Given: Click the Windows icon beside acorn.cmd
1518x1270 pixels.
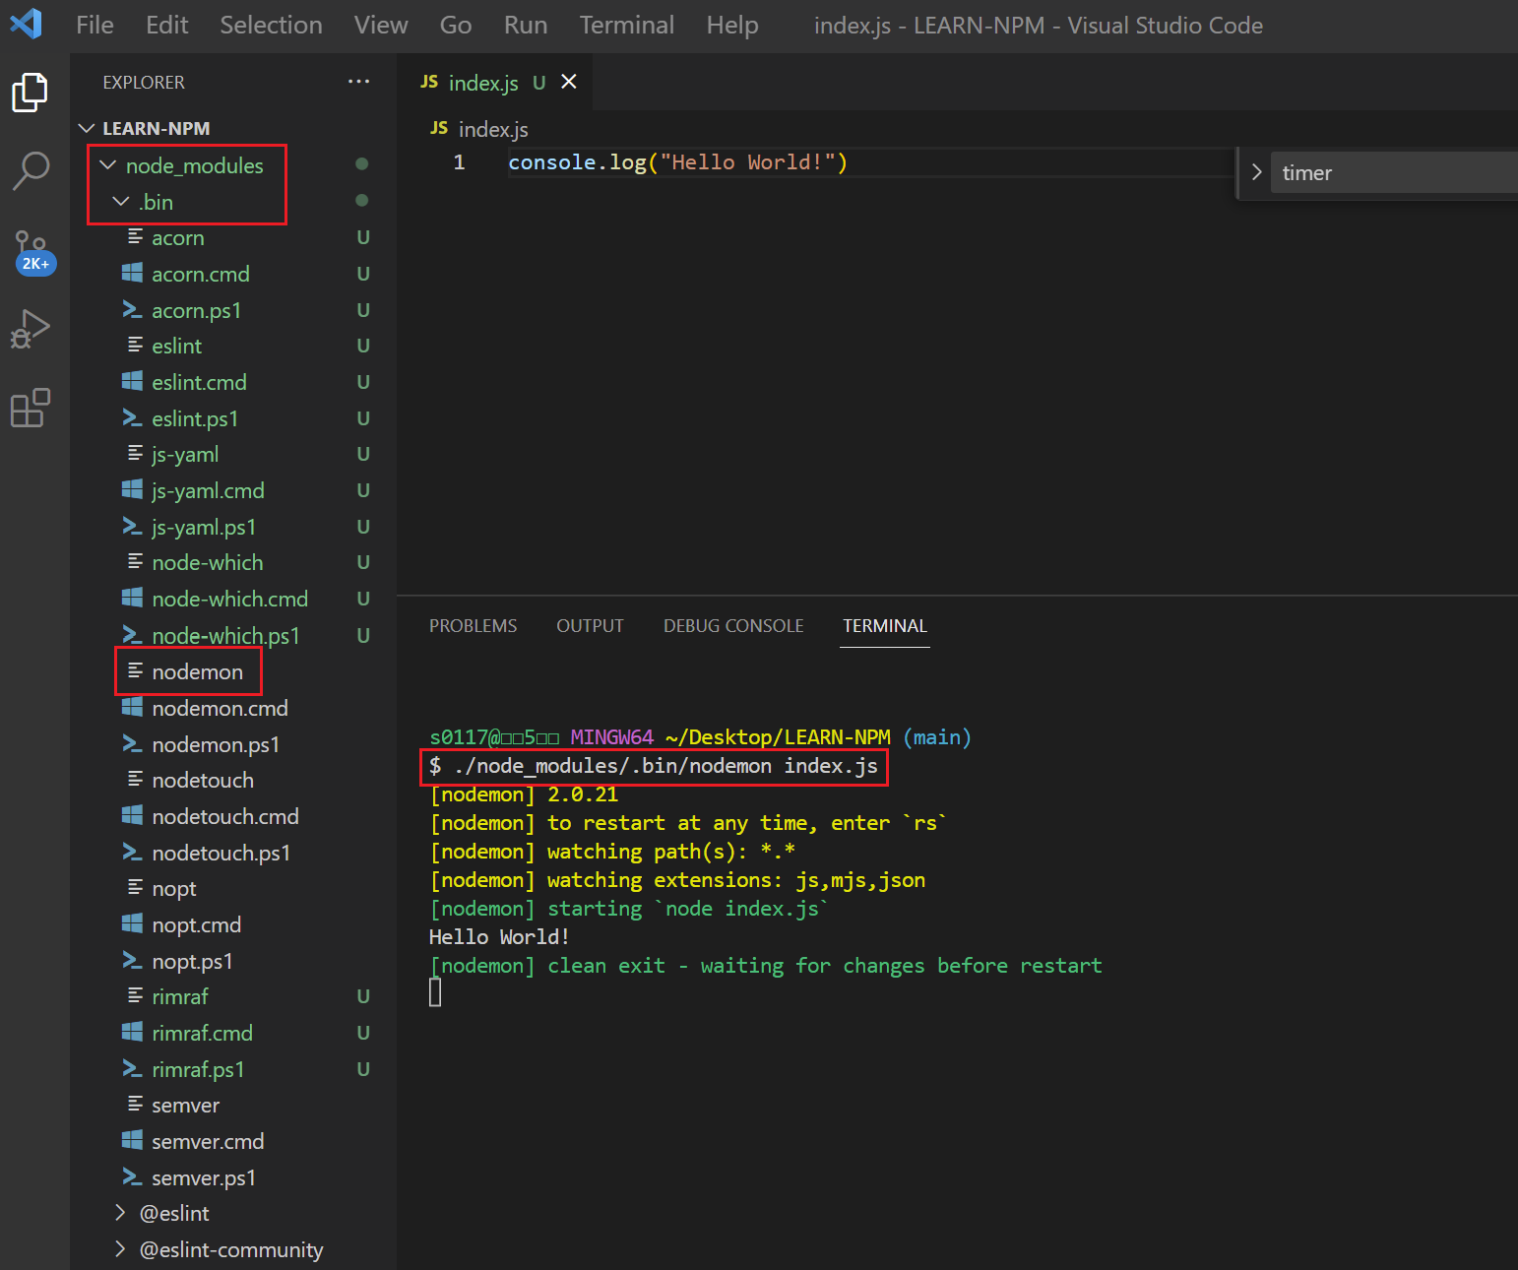Looking at the screenshot, I should tap(132, 273).
